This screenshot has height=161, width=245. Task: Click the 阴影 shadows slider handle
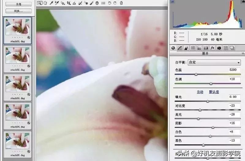pos(213,128)
